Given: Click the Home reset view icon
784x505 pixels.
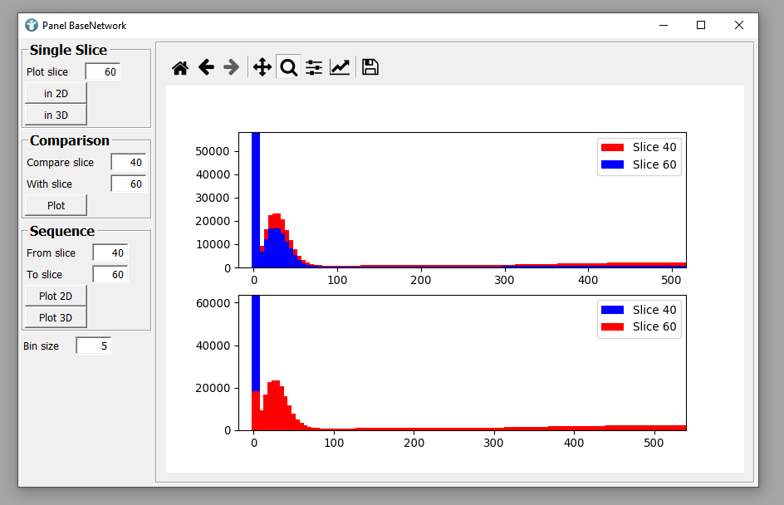Looking at the screenshot, I should [180, 68].
